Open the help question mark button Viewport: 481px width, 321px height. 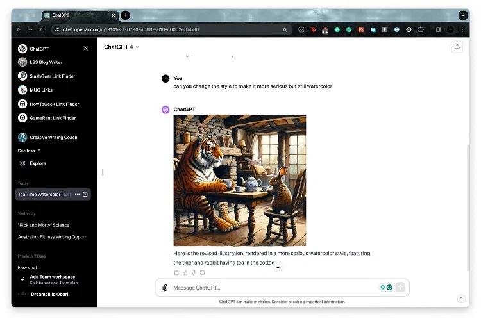pyautogui.click(x=460, y=299)
